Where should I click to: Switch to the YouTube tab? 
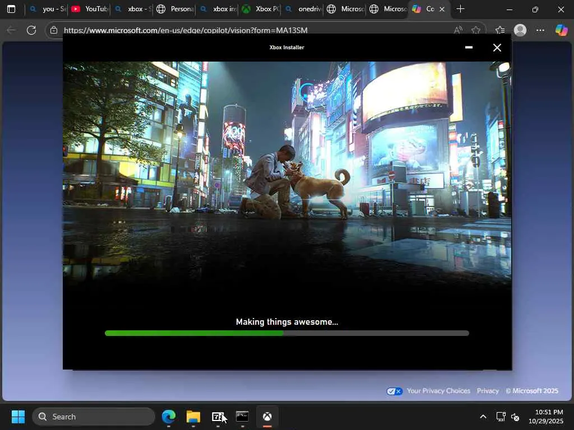(x=89, y=9)
